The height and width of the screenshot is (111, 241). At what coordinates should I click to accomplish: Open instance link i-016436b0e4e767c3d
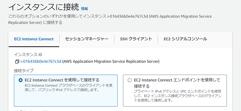tap(41, 62)
